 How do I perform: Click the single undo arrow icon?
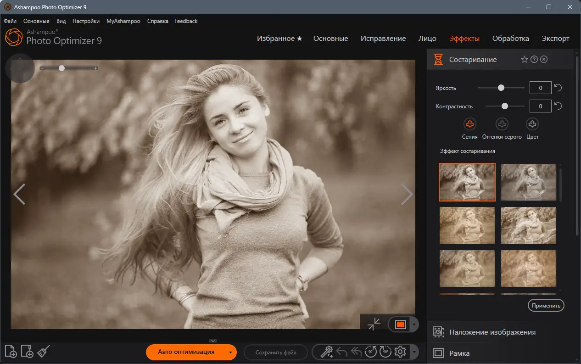[x=341, y=352]
